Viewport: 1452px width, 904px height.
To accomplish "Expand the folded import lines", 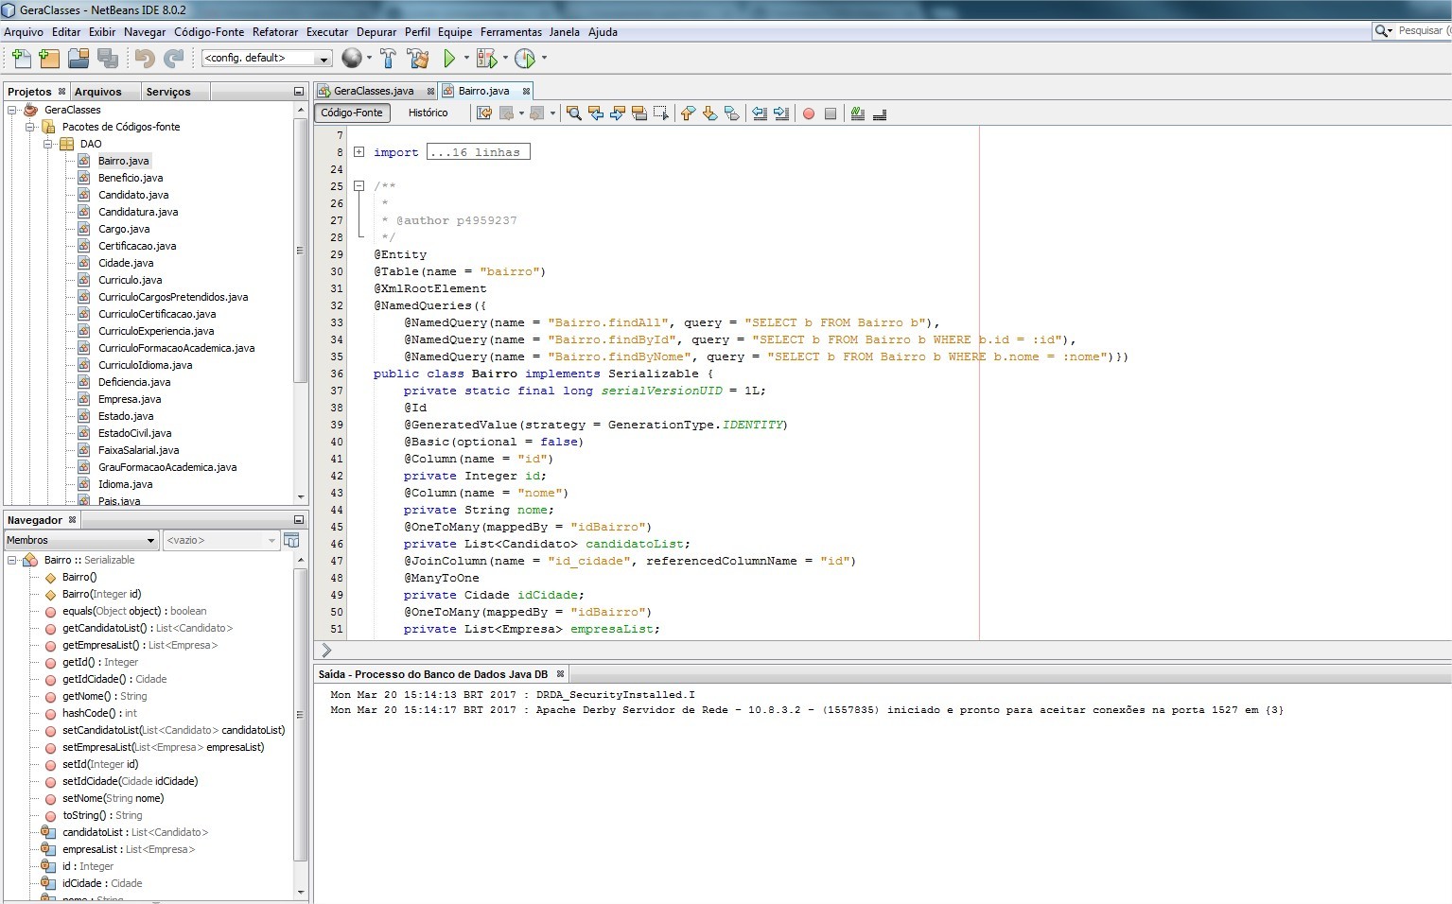I will click(x=359, y=152).
